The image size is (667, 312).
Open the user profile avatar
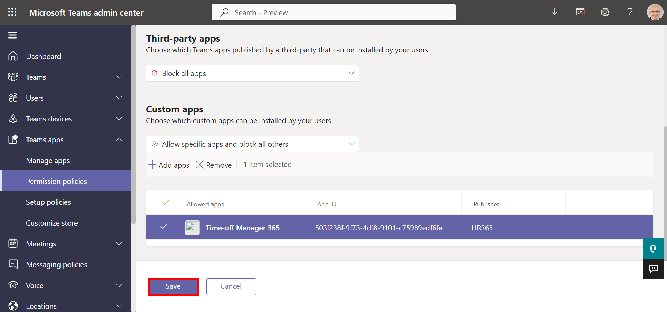pyautogui.click(x=655, y=12)
